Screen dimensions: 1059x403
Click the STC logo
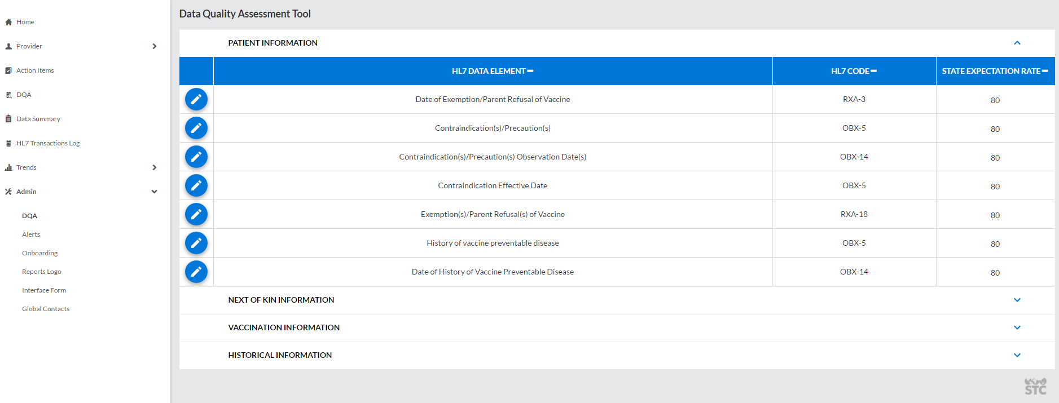[x=1035, y=386]
